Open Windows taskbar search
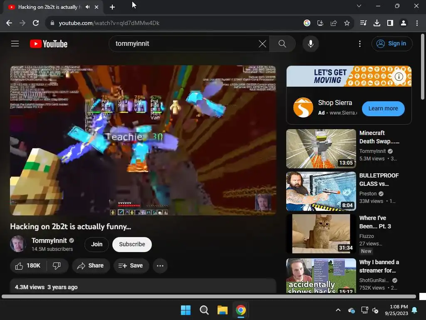Image resolution: width=426 pixels, height=320 pixels. click(204, 310)
